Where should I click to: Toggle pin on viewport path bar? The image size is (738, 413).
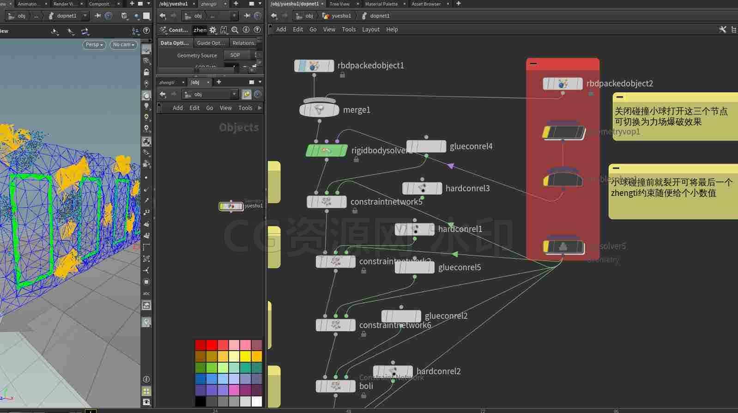pos(97,16)
